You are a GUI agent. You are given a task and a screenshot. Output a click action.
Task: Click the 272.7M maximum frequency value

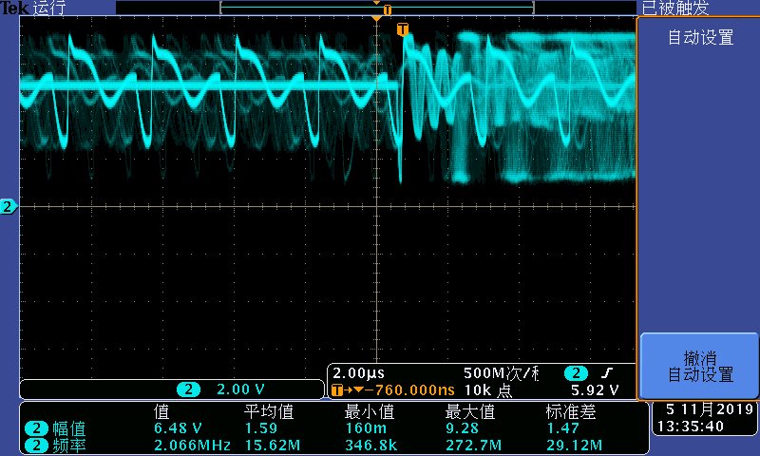click(473, 445)
